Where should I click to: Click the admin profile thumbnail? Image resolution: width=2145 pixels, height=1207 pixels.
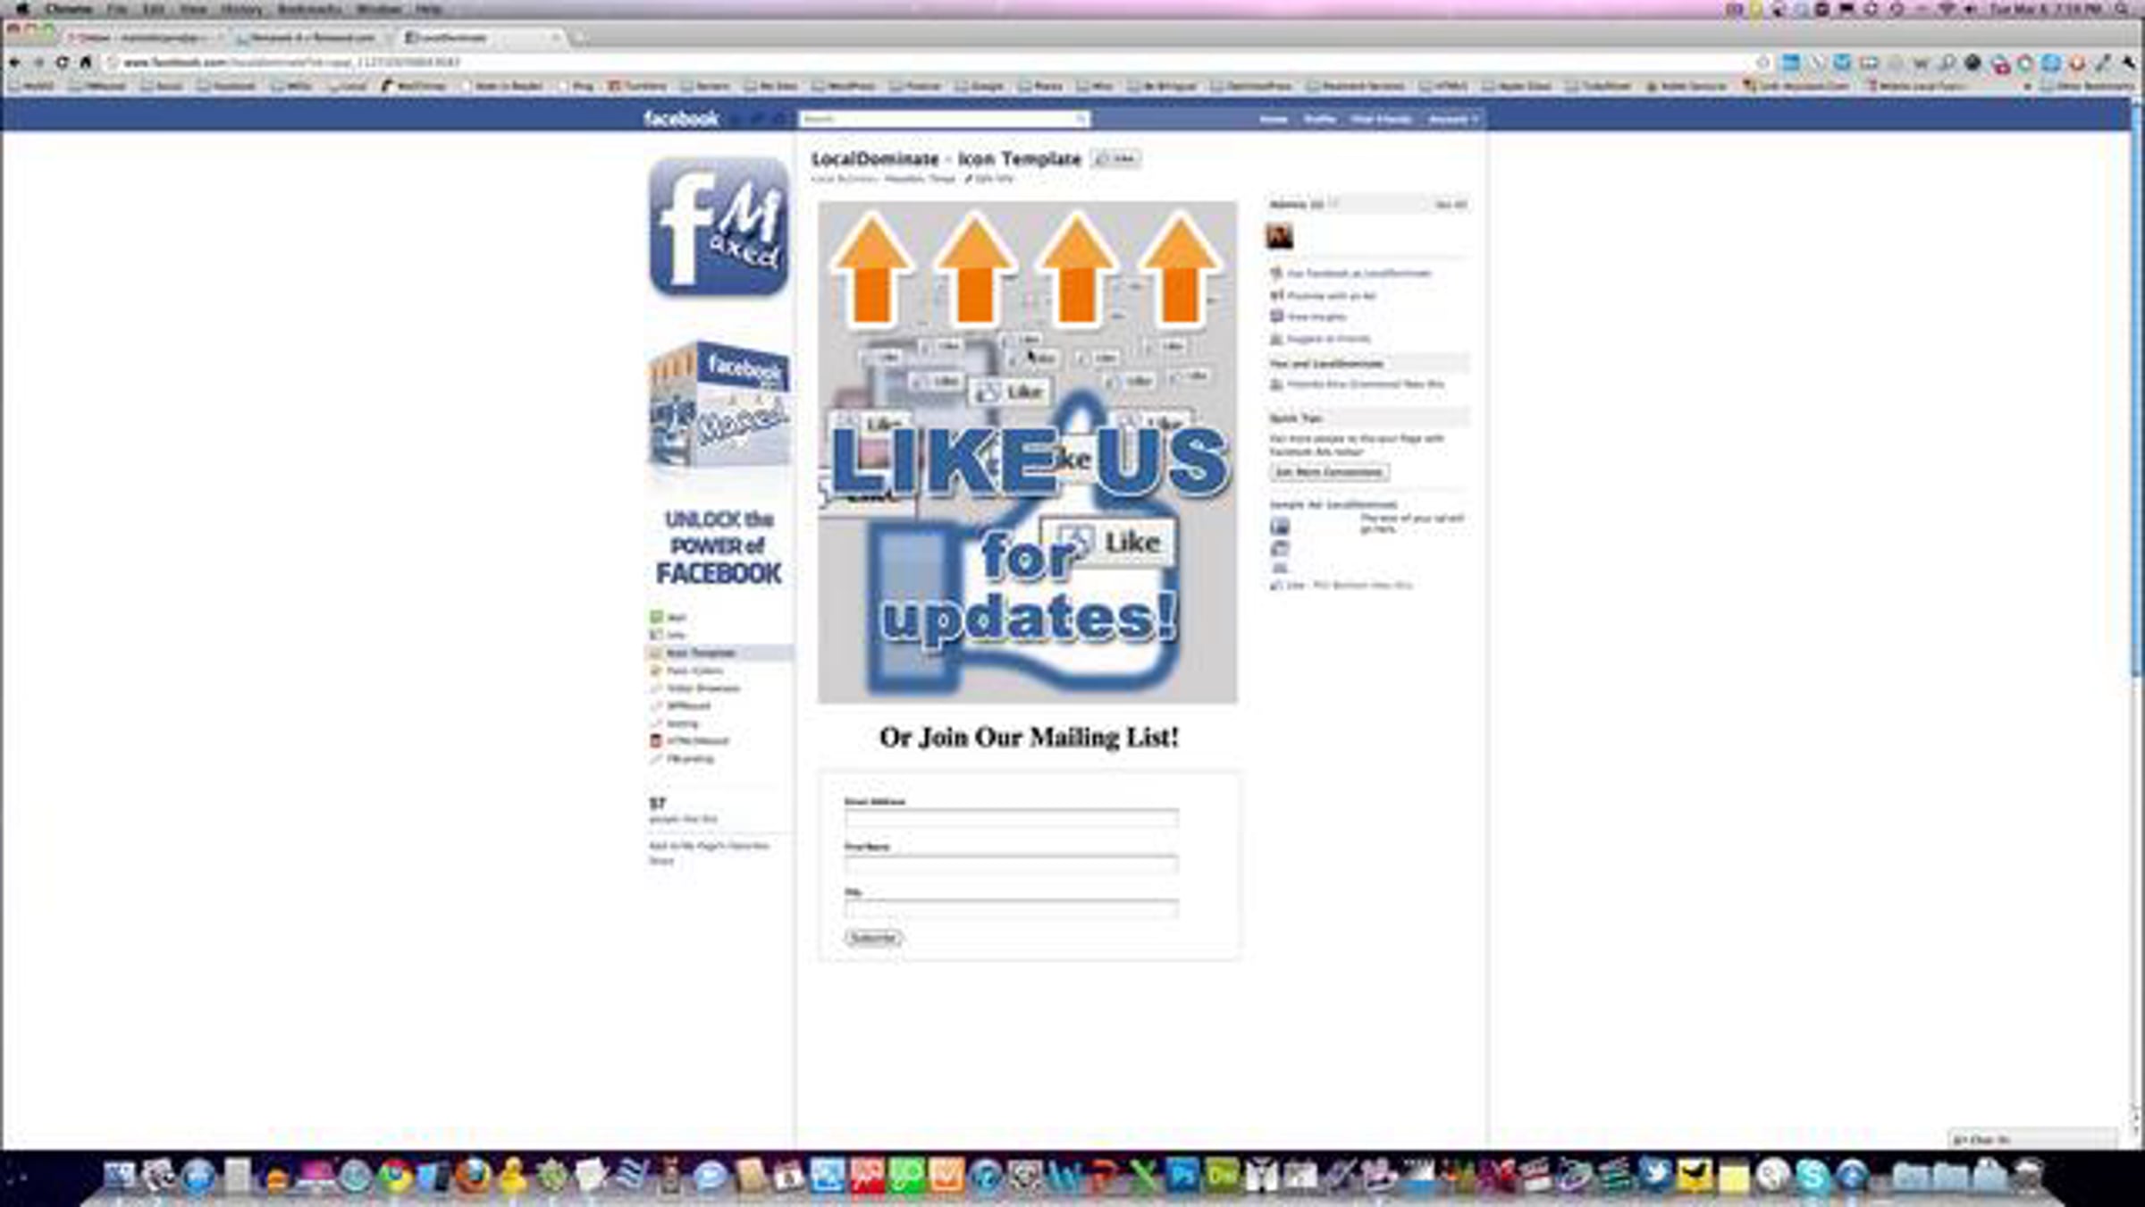pos(1279,237)
